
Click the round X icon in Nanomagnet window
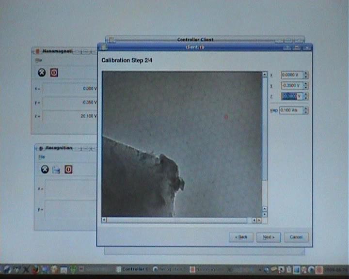(x=42, y=73)
